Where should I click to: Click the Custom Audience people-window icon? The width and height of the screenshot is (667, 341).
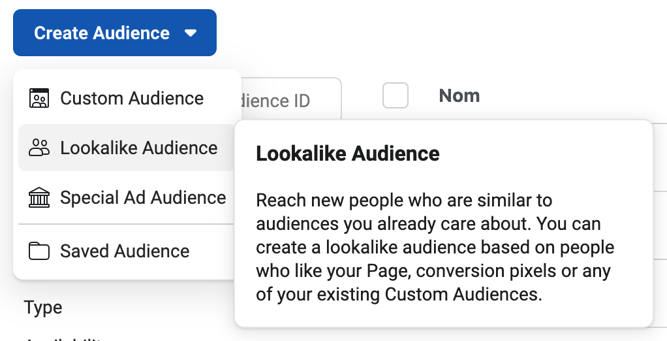point(39,99)
